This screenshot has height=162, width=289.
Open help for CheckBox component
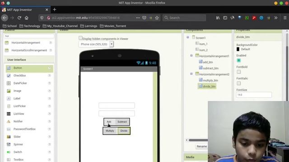[49, 76]
